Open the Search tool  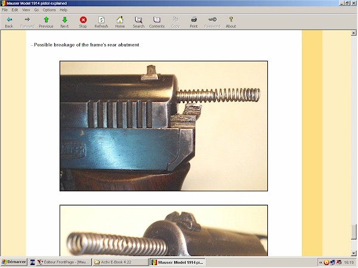pyautogui.click(x=138, y=22)
